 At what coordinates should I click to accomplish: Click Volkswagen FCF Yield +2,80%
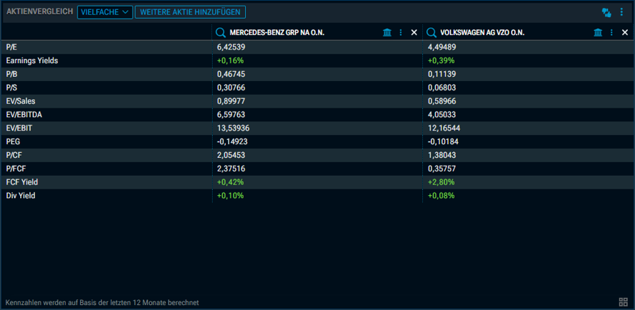click(x=441, y=182)
